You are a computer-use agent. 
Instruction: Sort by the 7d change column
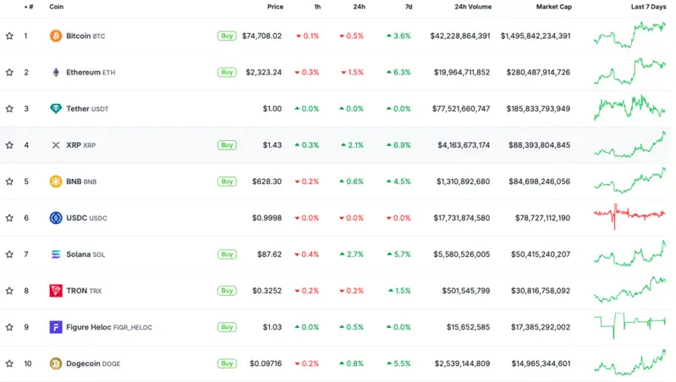click(409, 7)
